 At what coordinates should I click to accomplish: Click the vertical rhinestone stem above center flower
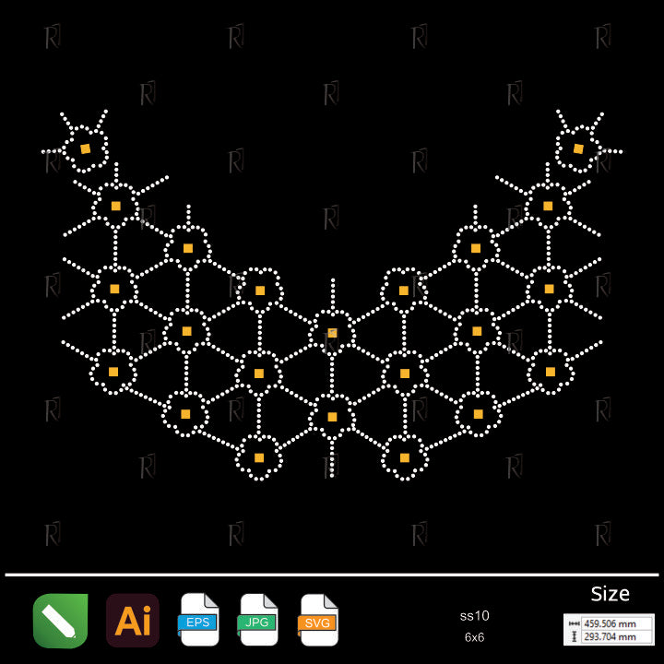point(332,293)
